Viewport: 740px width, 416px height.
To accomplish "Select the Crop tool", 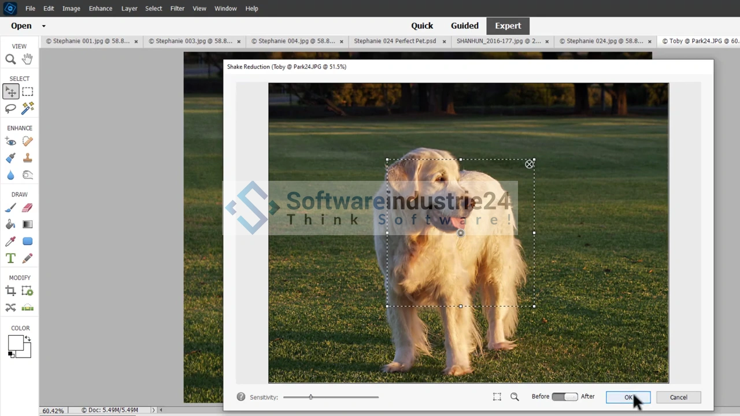I will [x=10, y=291].
